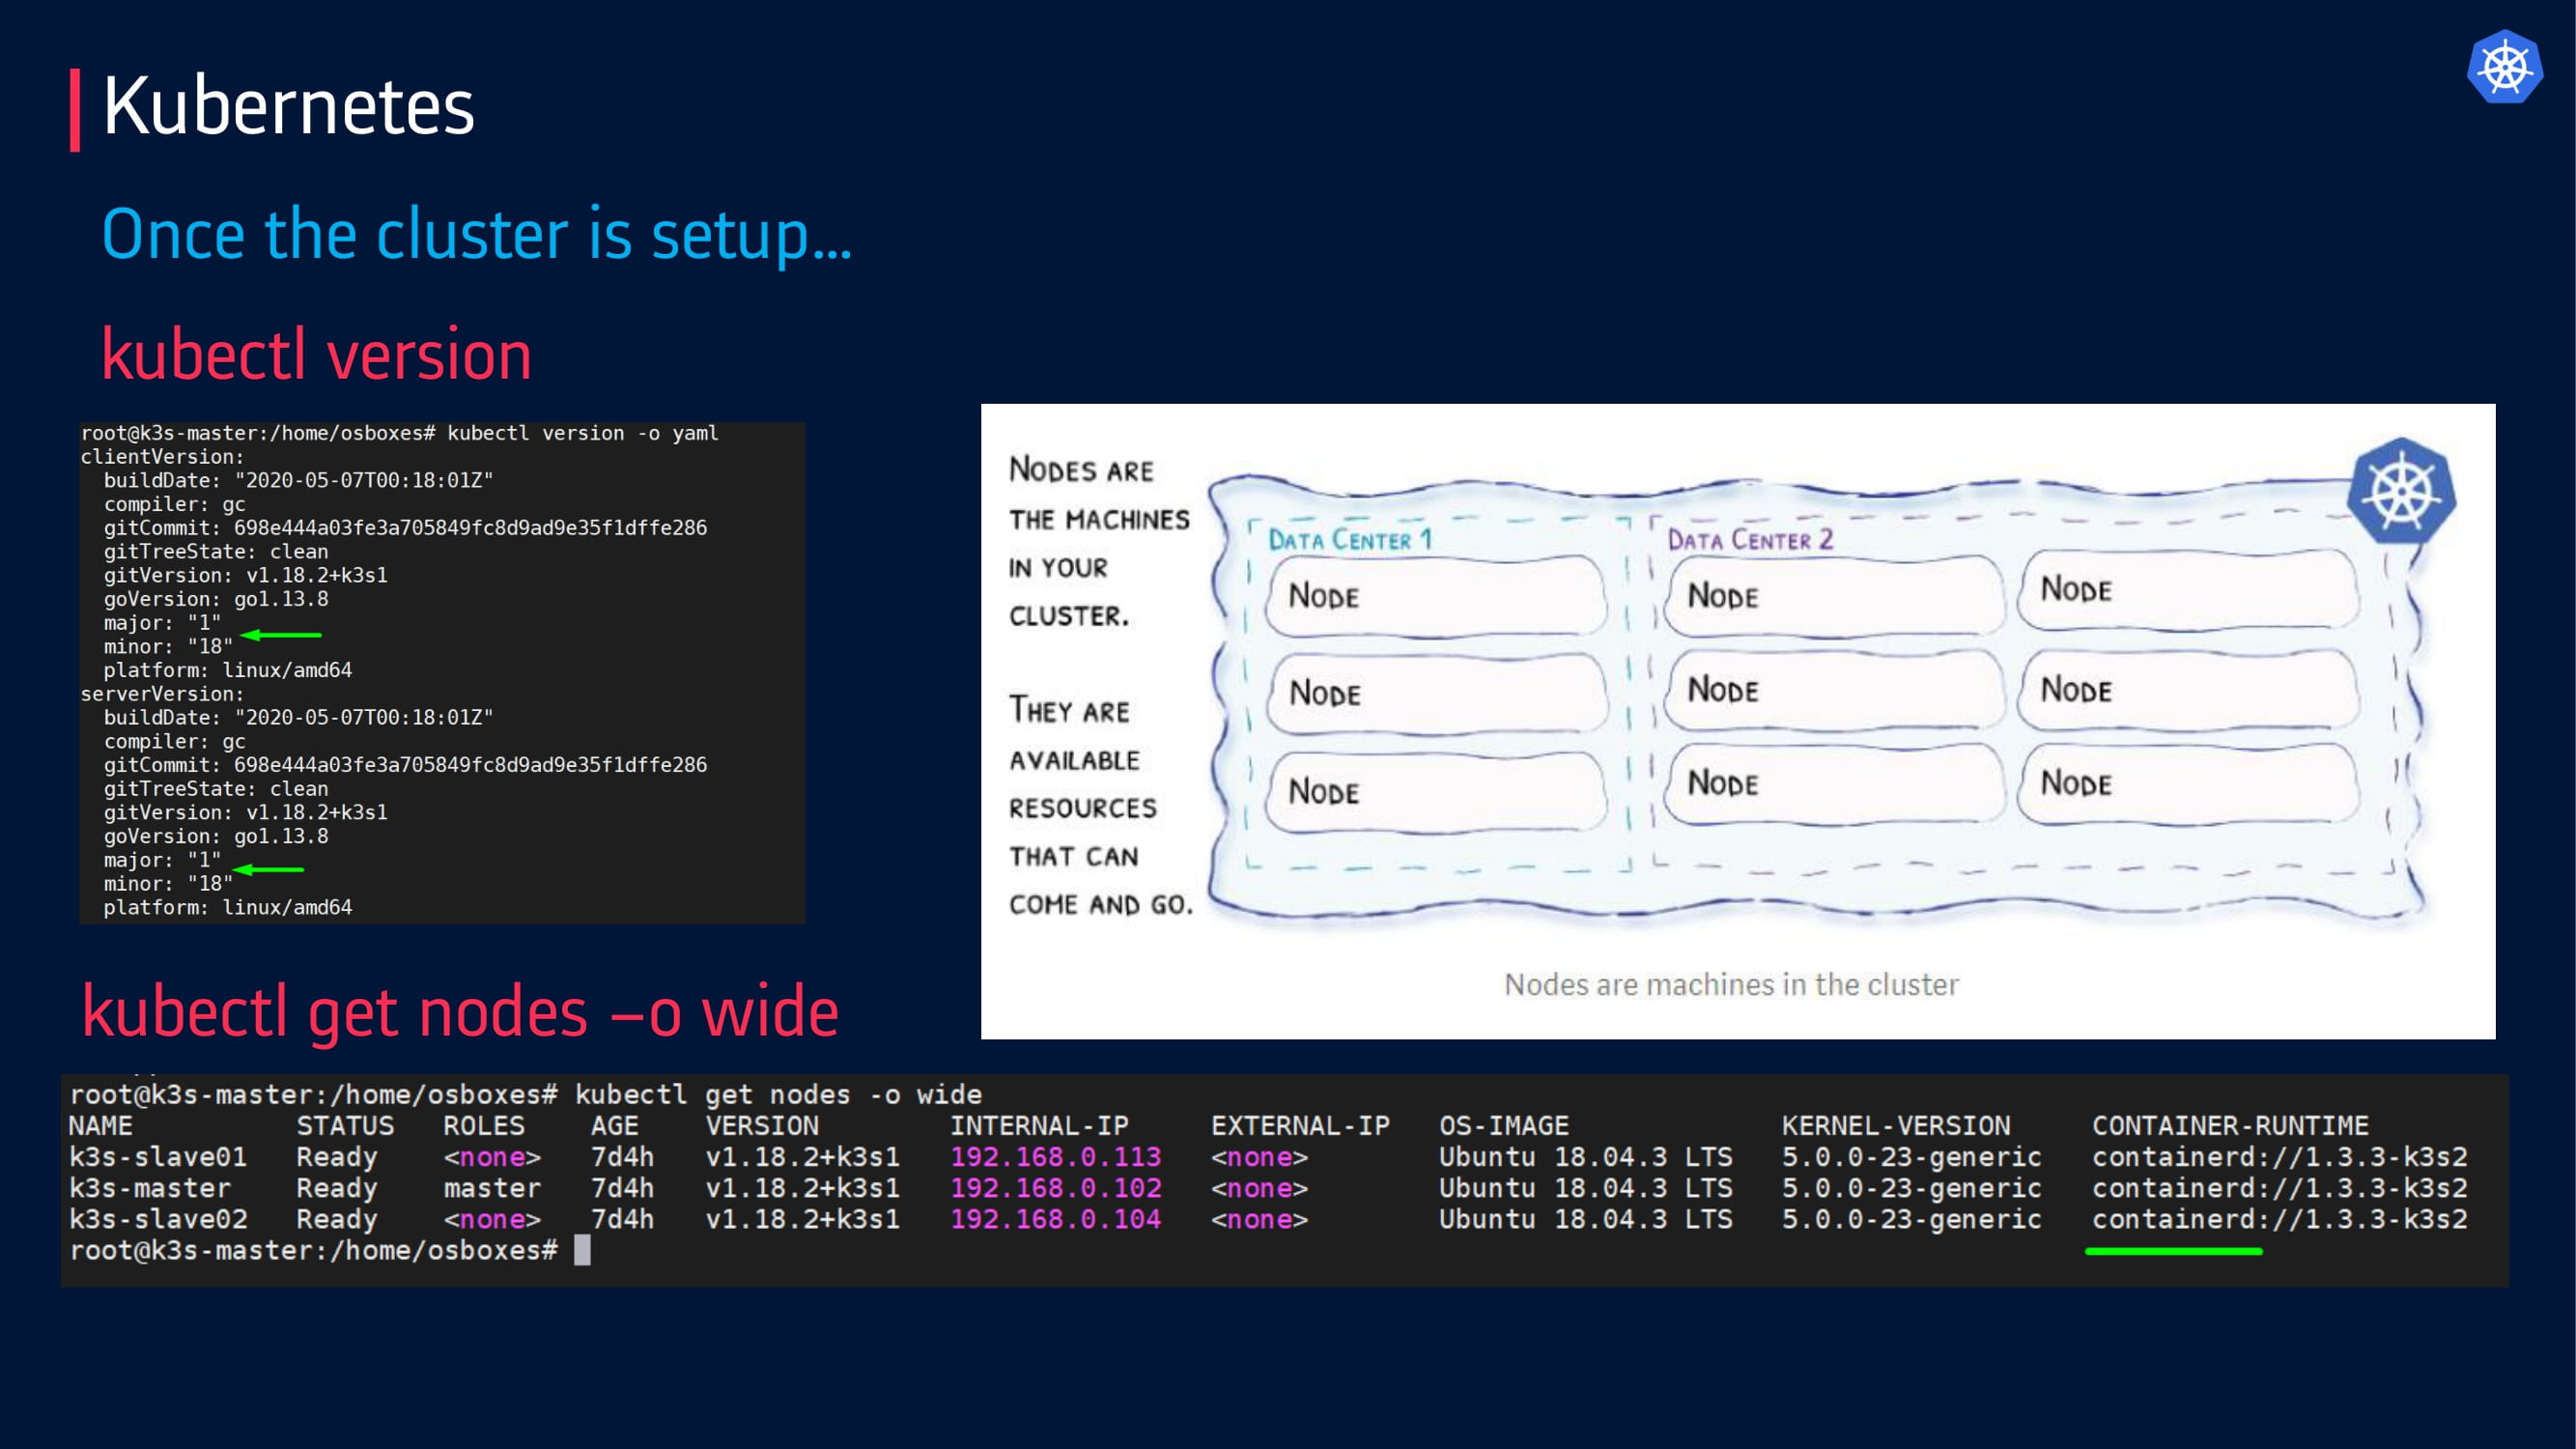Click 'gitCommit' line under clientVersion
The image size is (2576, 1449).
coord(405,528)
